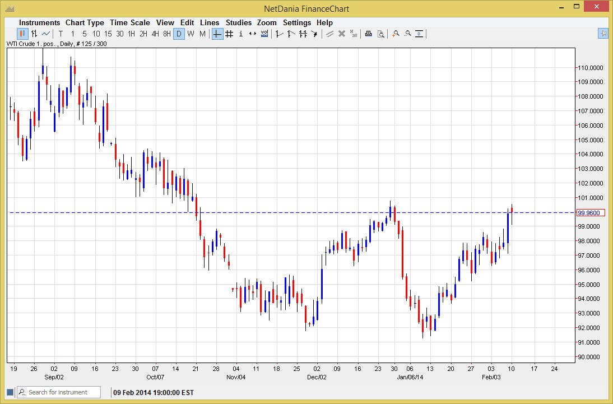Open the Time Scale menu
613x404 pixels.
coord(130,22)
